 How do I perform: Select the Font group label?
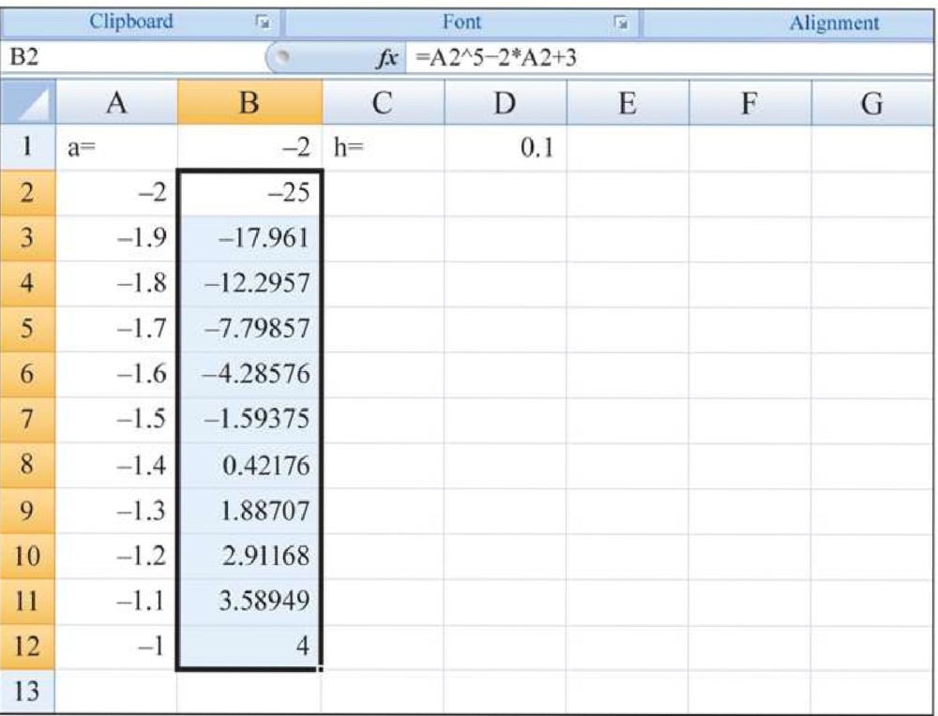pos(461,22)
